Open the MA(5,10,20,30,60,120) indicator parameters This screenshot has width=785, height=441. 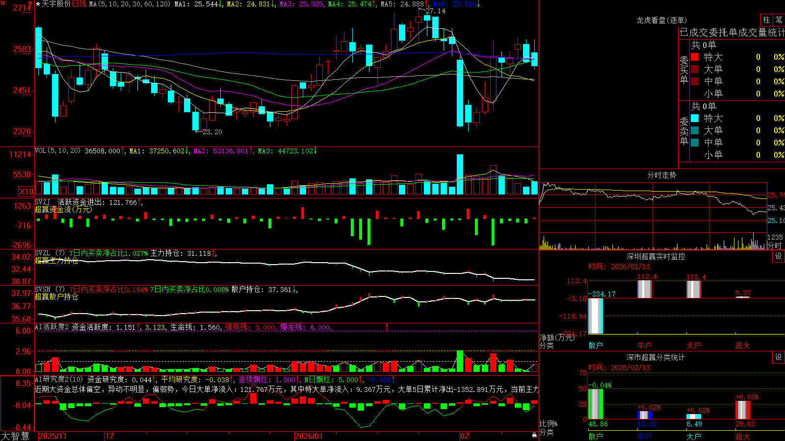pyautogui.click(x=130, y=4)
